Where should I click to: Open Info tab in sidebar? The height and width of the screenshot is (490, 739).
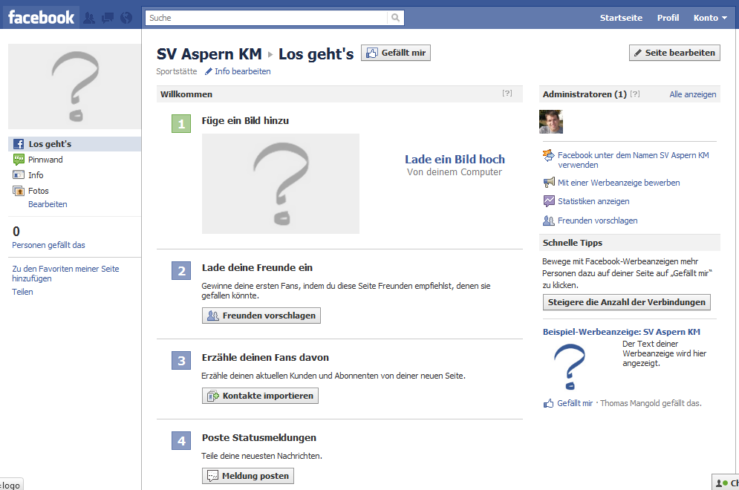pos(36,175)
